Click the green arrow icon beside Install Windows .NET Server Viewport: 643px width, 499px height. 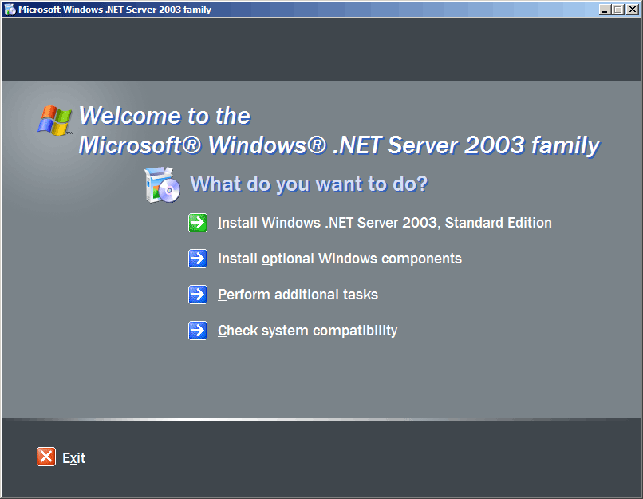tap(198, 223)
